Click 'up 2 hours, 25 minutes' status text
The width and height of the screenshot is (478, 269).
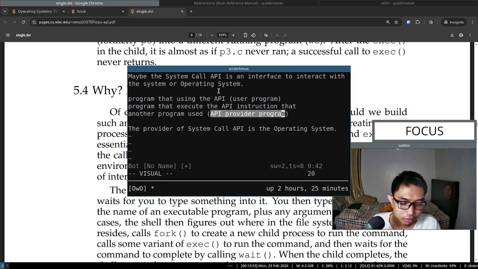point(307,188)
